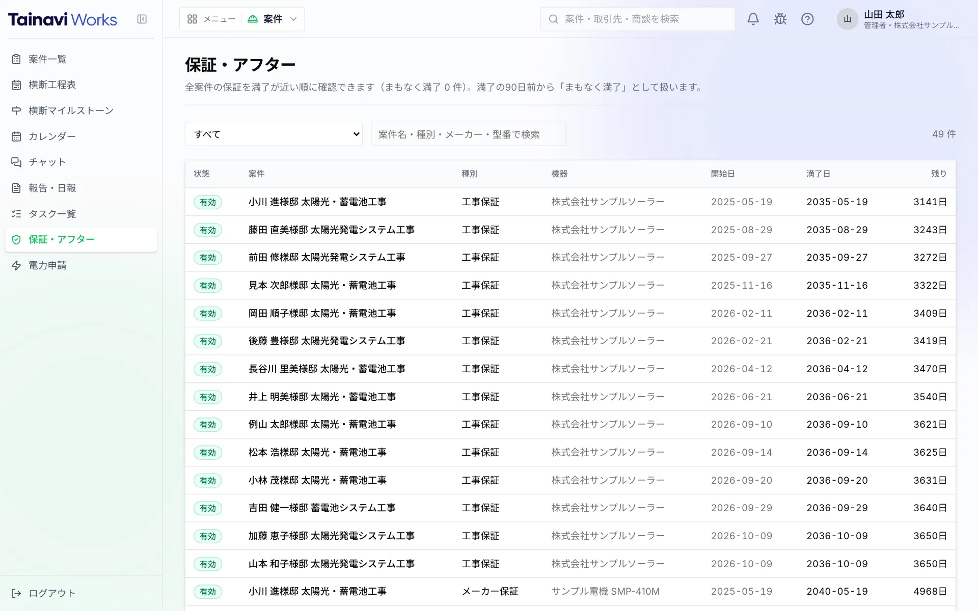Collapse the sidebar with the panel icon

coord(142,19)
